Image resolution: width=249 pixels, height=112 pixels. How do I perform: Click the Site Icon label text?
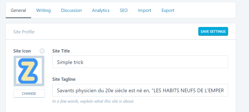point(22,51)
